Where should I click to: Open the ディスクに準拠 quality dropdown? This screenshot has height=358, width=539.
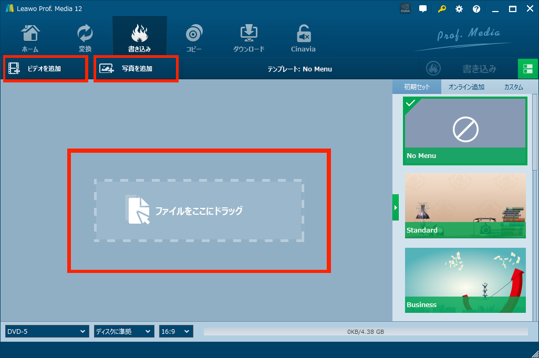tap(123, 332)
